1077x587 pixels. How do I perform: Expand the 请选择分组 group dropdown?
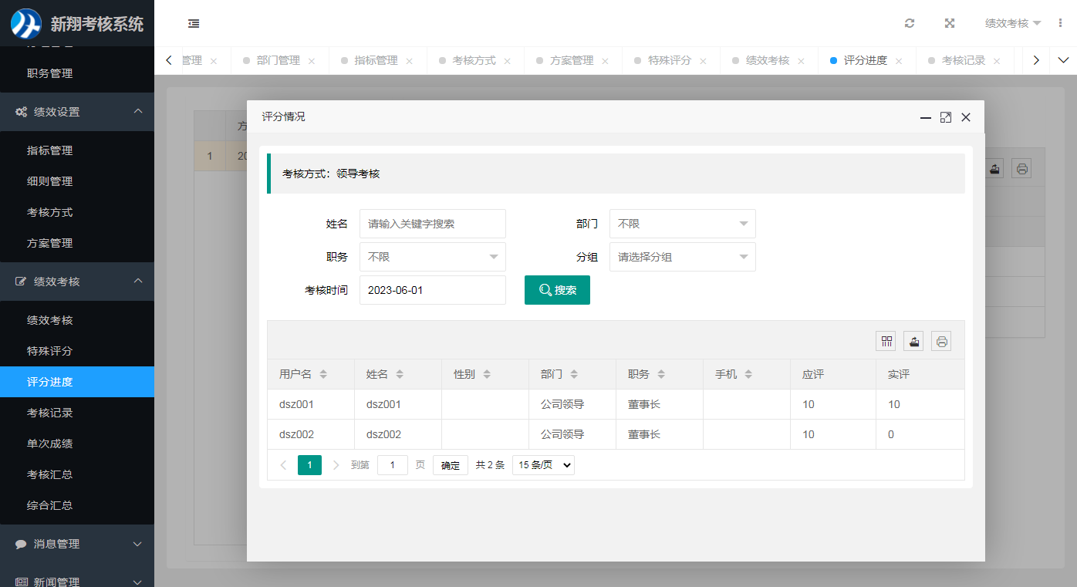point(682,257)
